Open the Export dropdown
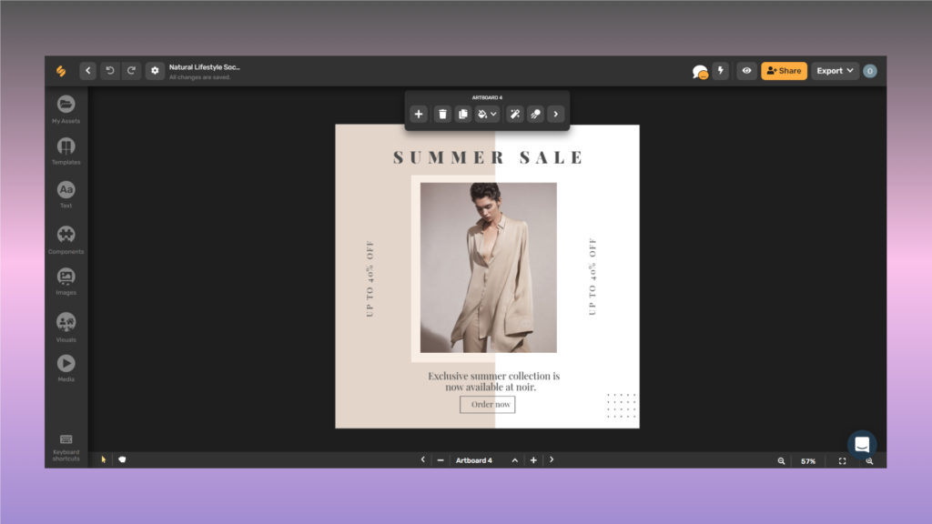This screenshot has width=932, height=524. [834, 70]
